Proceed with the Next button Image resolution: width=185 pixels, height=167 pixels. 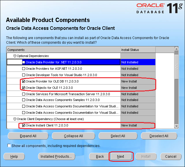pos(121,157)
